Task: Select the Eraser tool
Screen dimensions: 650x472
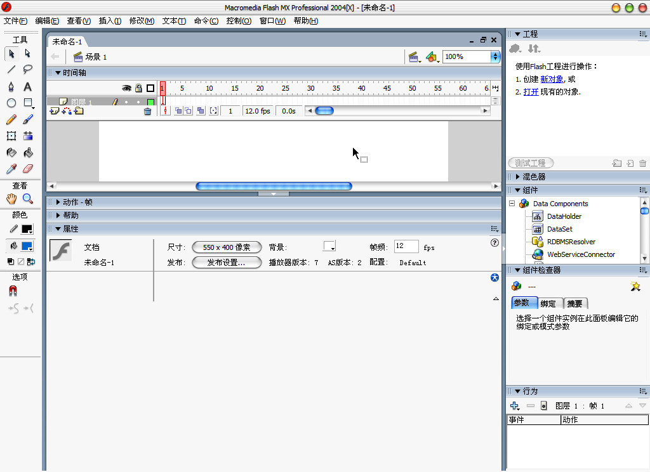Action: (x=28, y=169)
